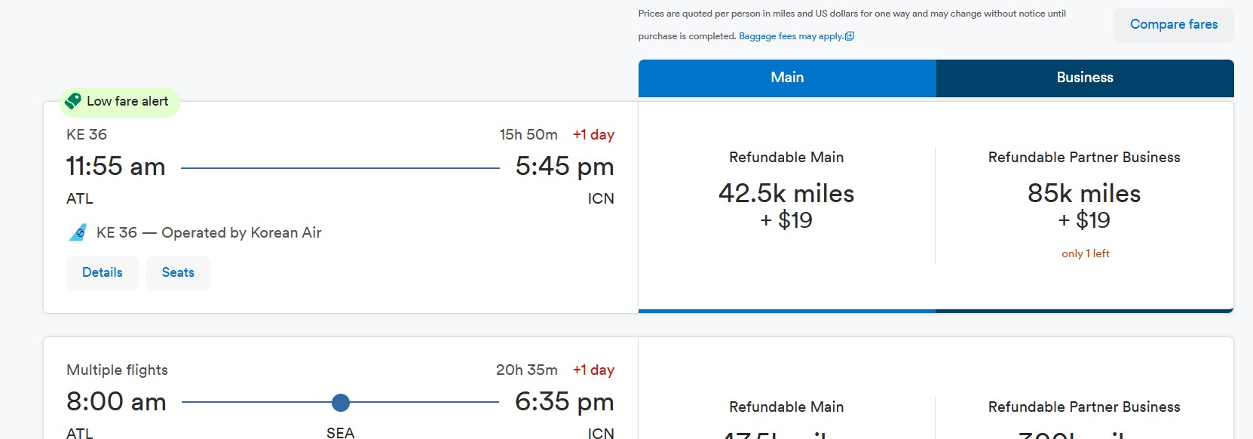
Task: Select Refundable Main 42.5k miles fare
Action: tap(786, 205)
